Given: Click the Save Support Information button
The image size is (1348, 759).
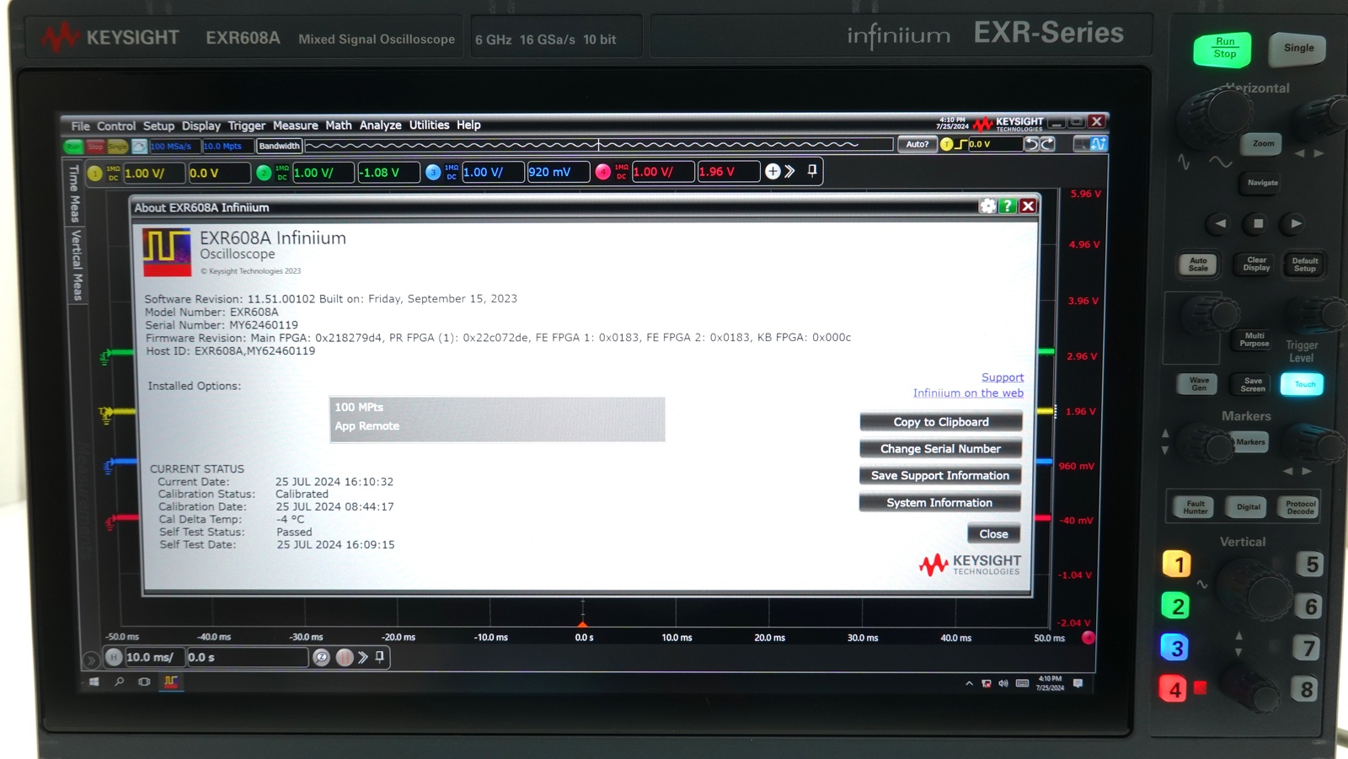Looking at the screenshot, I should coord(940,476).
